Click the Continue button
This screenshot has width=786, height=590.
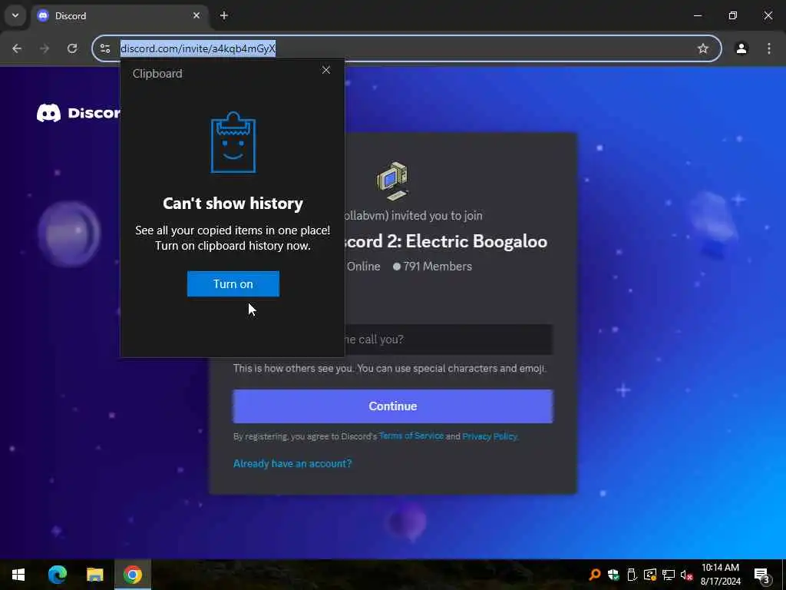point(393,406)
